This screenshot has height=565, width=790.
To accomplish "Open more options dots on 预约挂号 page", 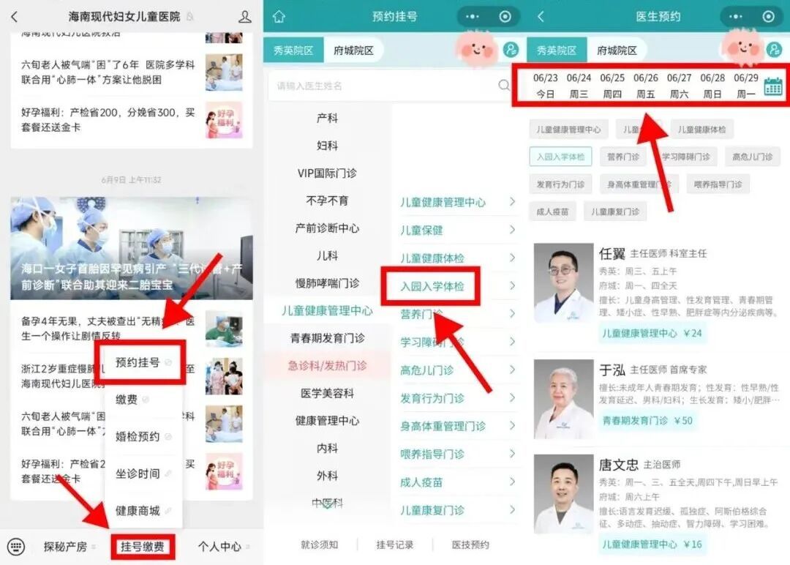I will 473,17.
